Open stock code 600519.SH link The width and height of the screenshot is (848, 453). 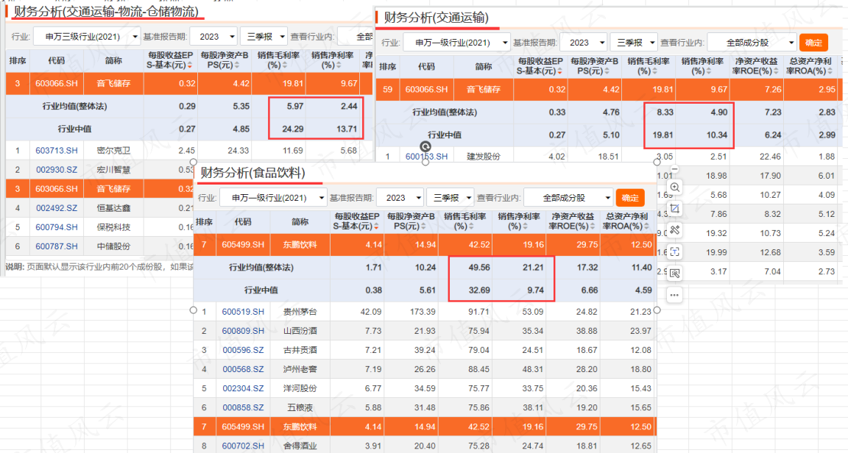pyautogui.click(x=243, y=312)
